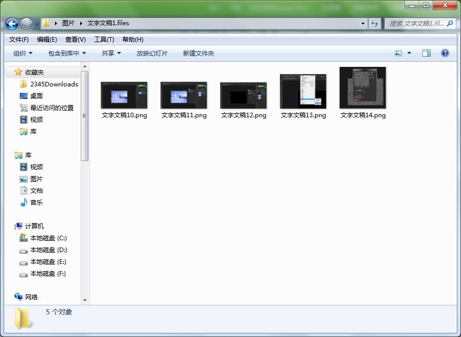The height and width of the screenshot is (337, 461).
Task: Refresh the folder view
Action: click(x=375, y=24)
